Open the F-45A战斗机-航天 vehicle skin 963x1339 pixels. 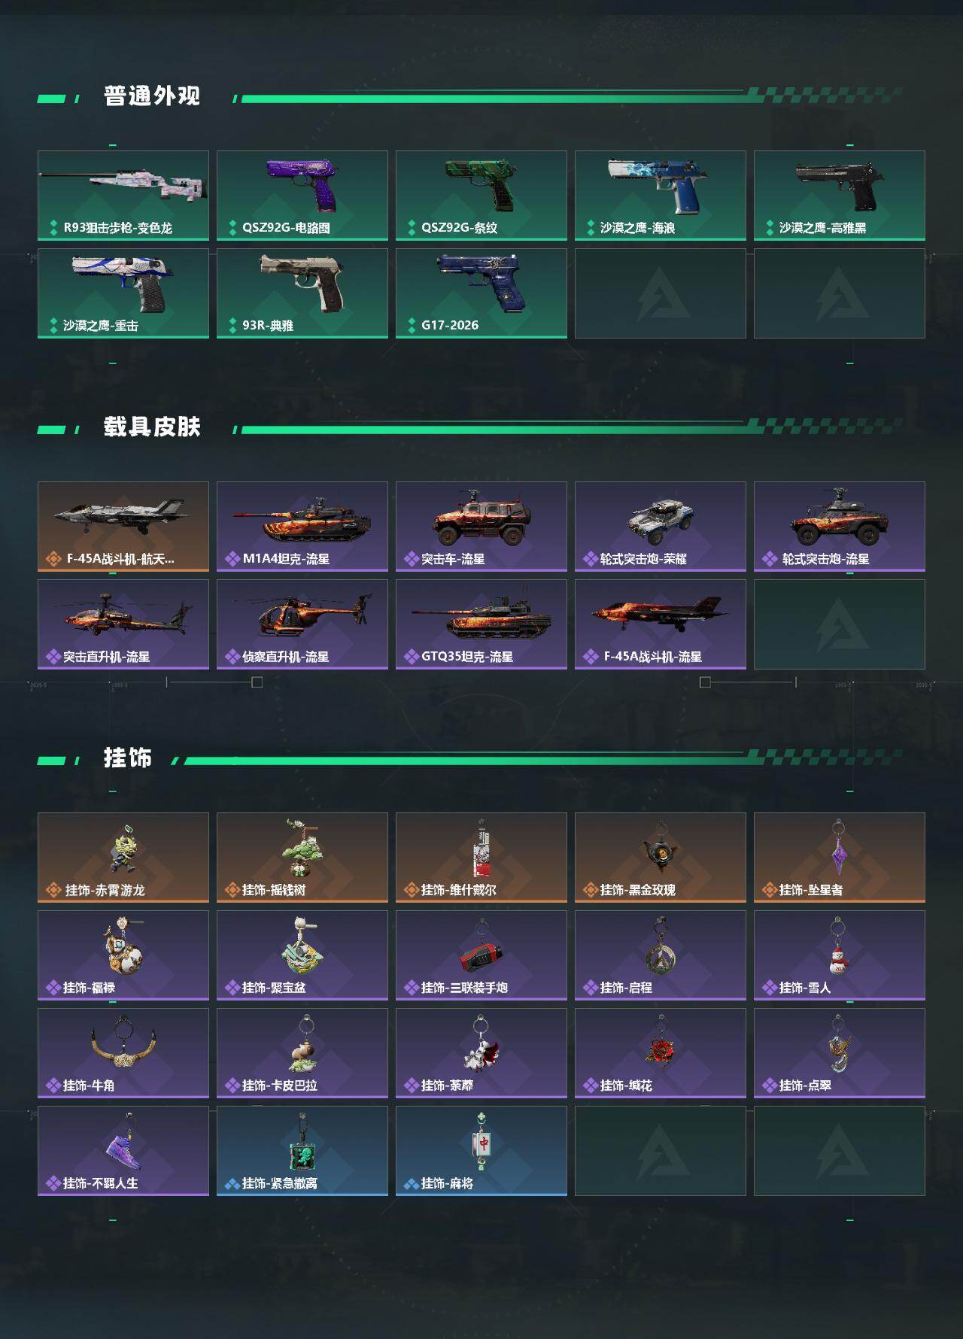point(123,527)
